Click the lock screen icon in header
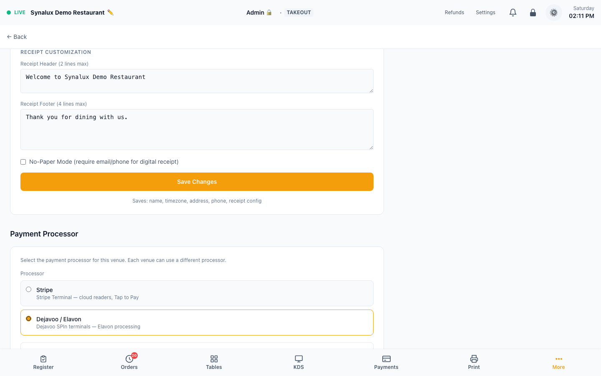Screen dimensions: 601x376 coord(533,13)
